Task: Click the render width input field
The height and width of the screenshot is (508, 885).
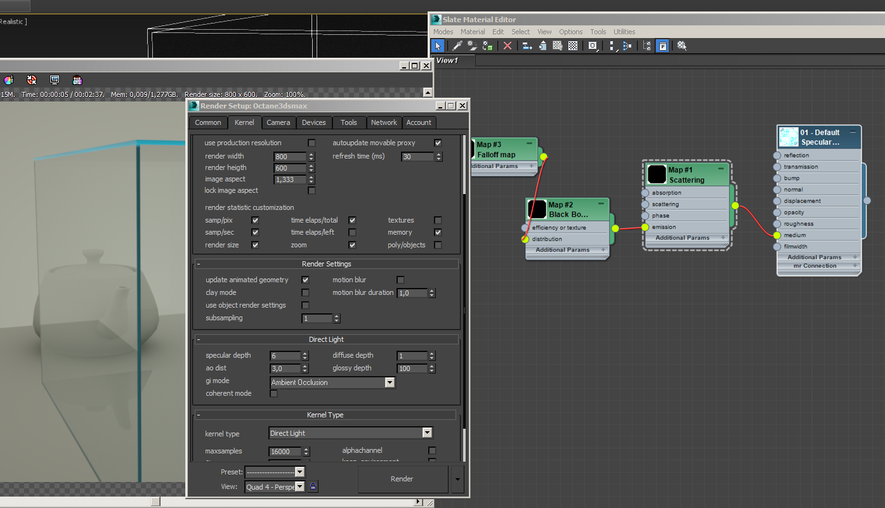Action: pos(290,156)
